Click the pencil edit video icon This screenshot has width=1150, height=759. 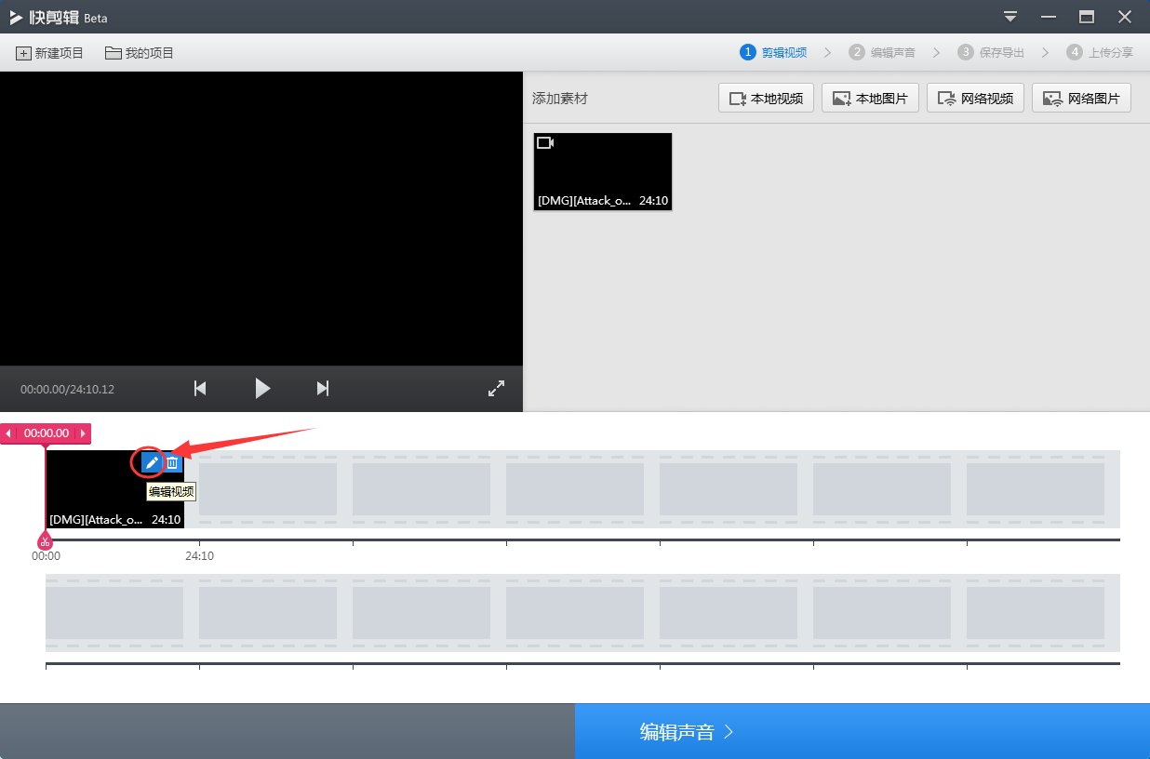point(152,462)
